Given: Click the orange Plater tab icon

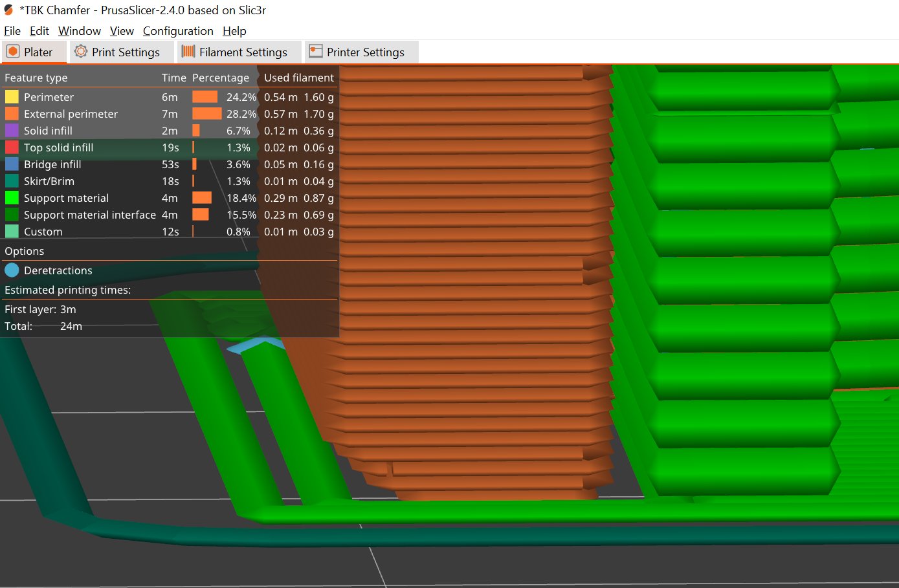Looking at the screenshot, I should click(x=13, y=52).
